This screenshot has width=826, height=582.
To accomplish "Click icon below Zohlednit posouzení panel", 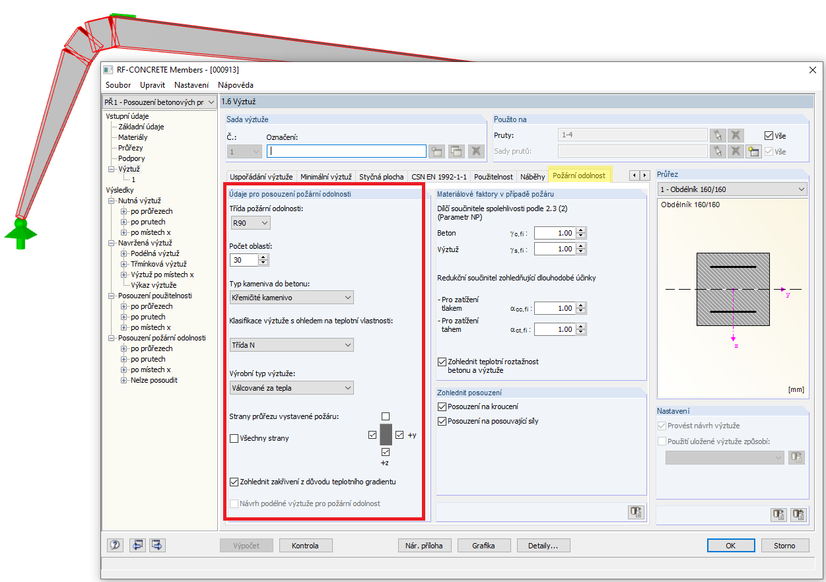I will click(x=637, y=512).
